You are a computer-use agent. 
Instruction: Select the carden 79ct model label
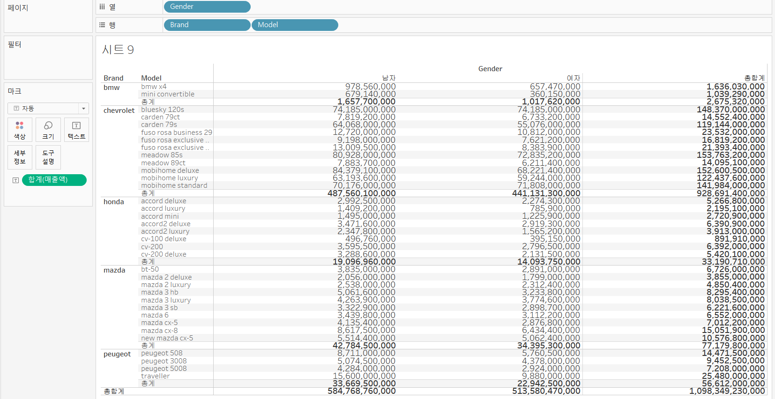[x=160, y=117]
